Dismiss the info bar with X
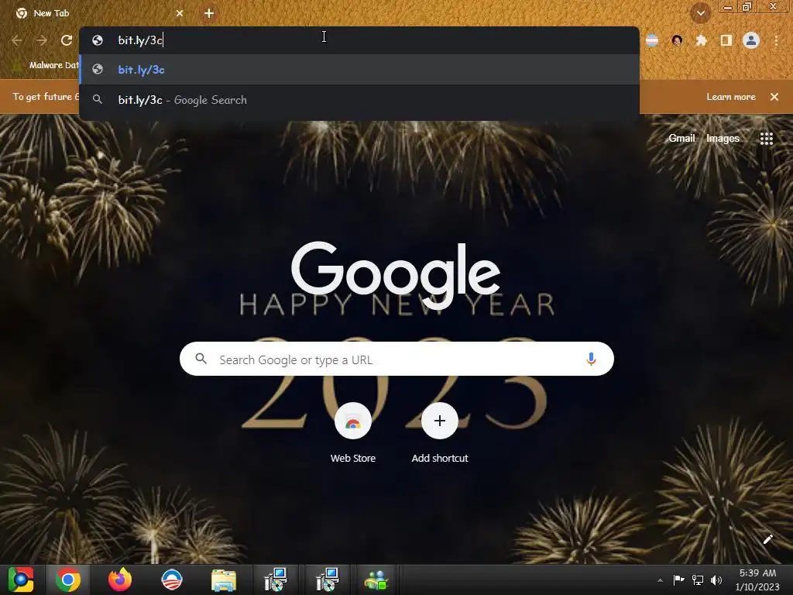793x595 pixels. [x=774, y=97]
